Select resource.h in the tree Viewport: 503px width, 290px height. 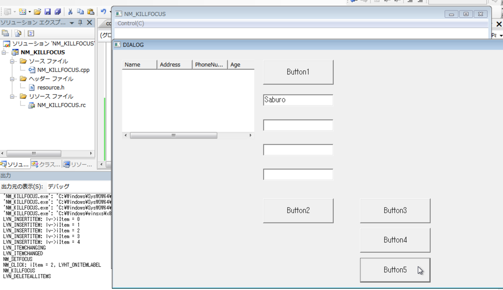(51, 87)
